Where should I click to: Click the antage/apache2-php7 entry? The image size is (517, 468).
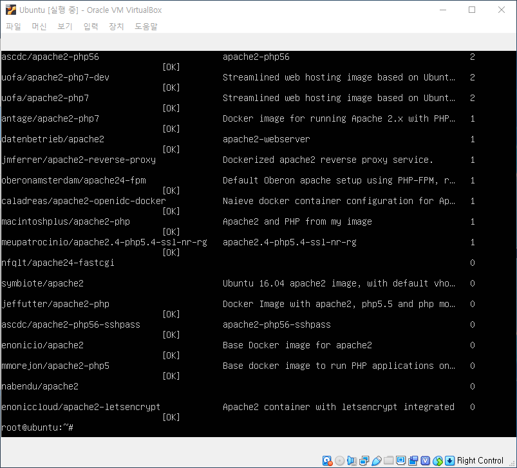pyautogui.click(x=50, y=118)
